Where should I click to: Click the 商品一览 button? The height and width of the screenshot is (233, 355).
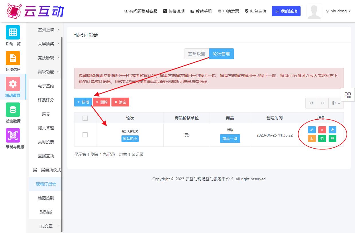click(x=230, y=139)
